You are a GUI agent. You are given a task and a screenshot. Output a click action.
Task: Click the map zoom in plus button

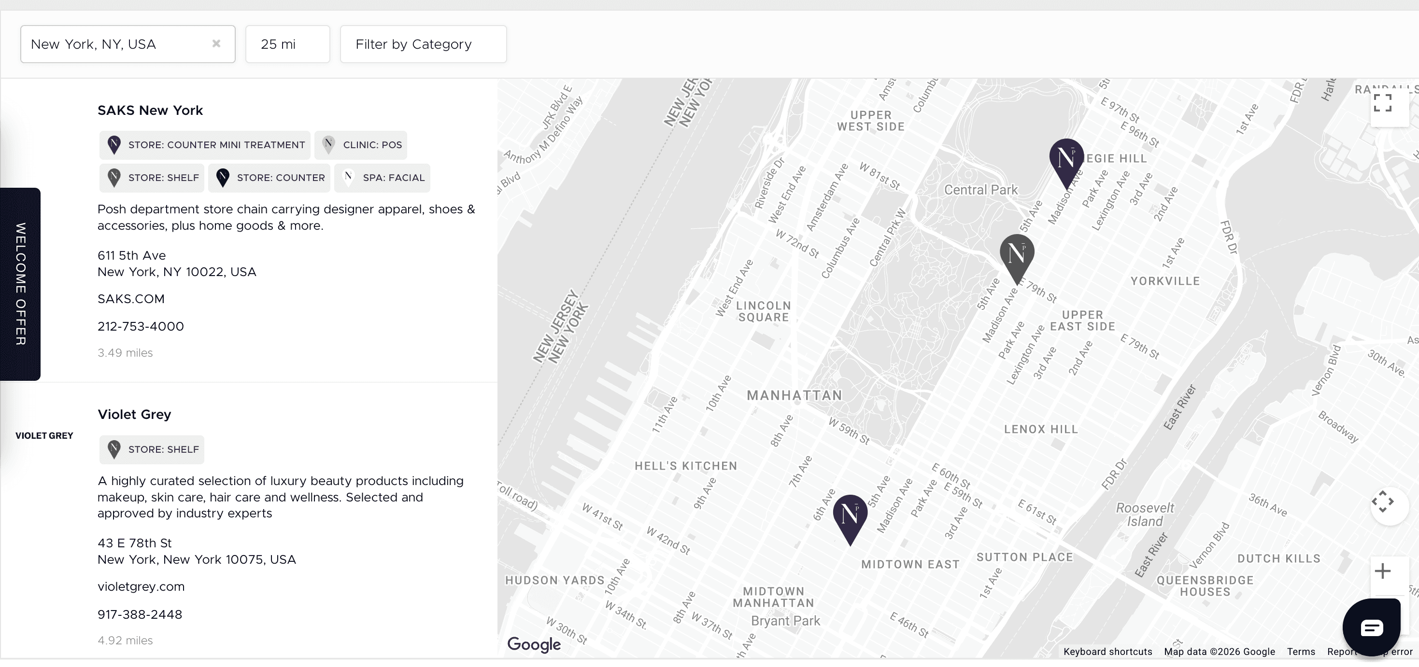point(1383,571)
